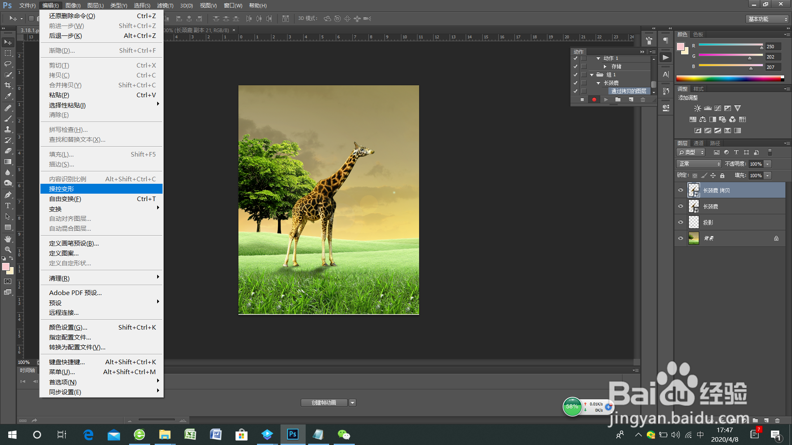Click record button in Actions panel
The height and width of the screenshot is (445, 792).
(x=594, y=100)
